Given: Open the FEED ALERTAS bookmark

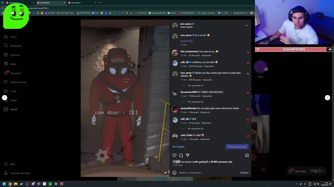Looking at the screenshot, I should pos(83,13).
